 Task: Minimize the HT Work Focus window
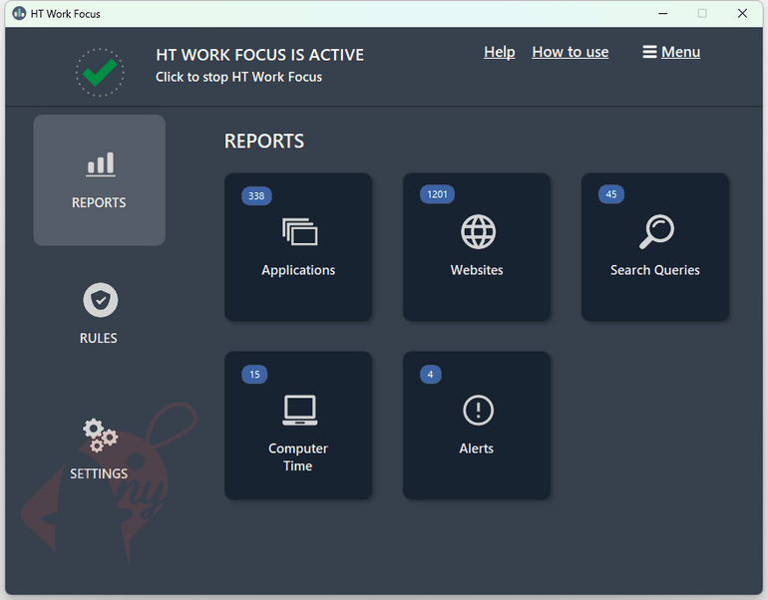[662, 13]
